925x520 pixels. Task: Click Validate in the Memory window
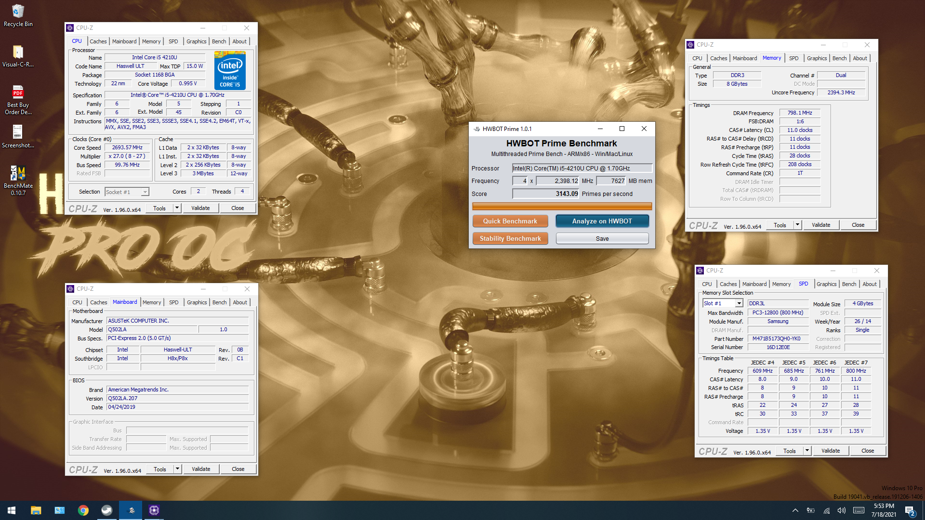pyautogui.click(x=821, y=225)
